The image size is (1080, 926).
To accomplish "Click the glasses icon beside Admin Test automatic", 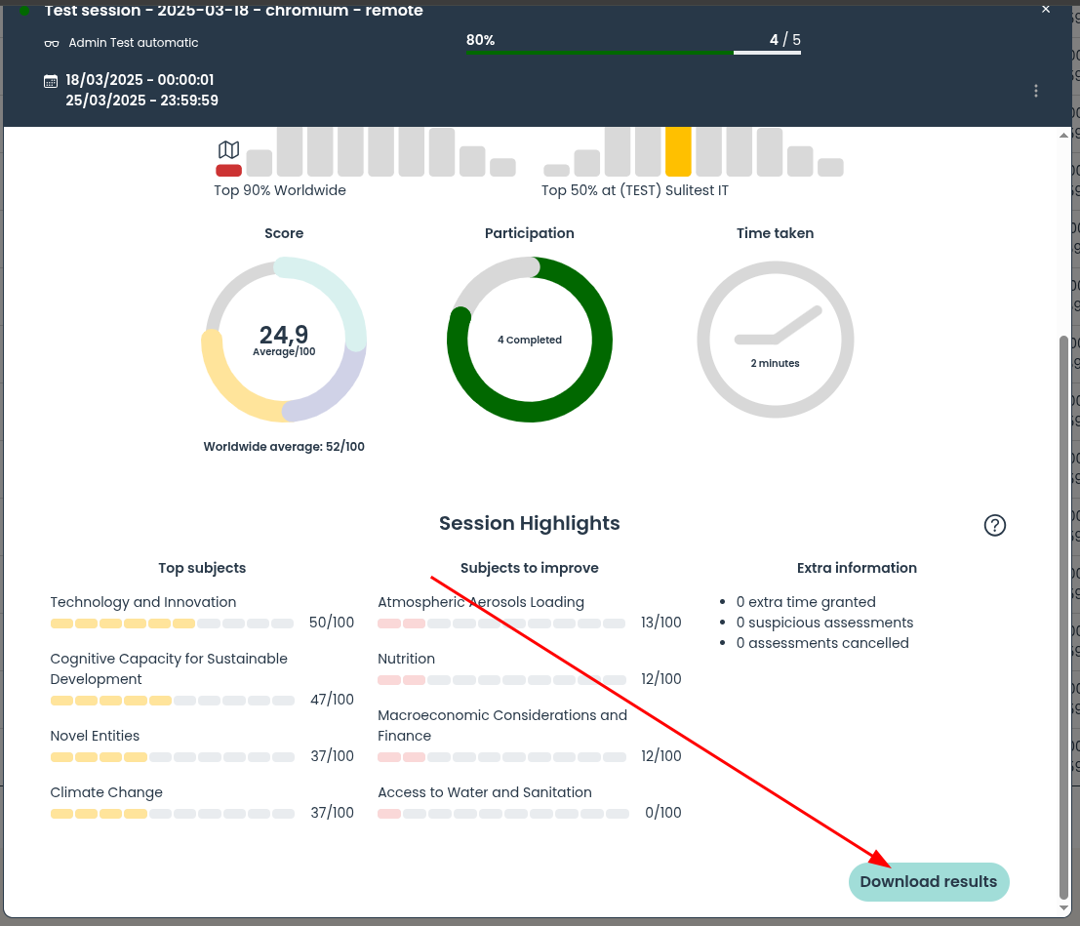I will coord(52,43).
